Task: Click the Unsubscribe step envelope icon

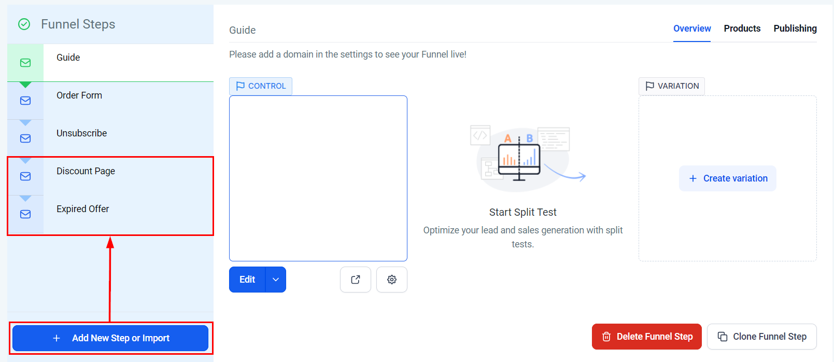Action: coord(25,138)
